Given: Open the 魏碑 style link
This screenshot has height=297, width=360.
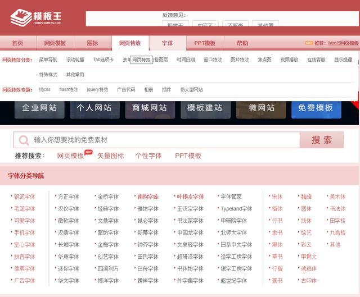Looking at the screenshot, I should (x=306, y=197).
